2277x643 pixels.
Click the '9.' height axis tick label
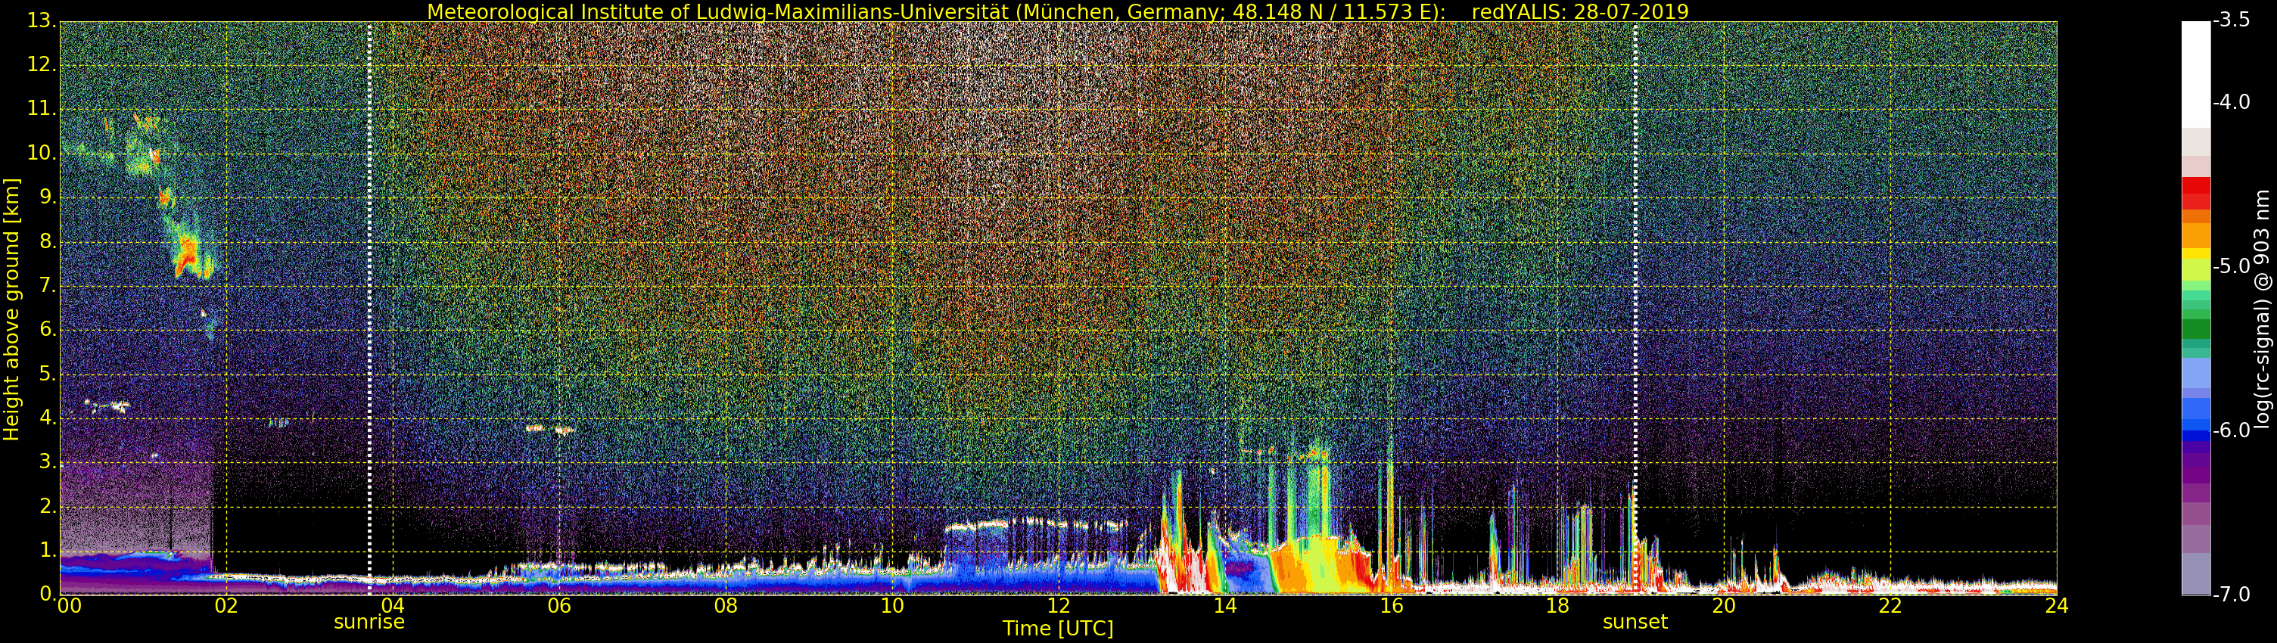(47, 198)
